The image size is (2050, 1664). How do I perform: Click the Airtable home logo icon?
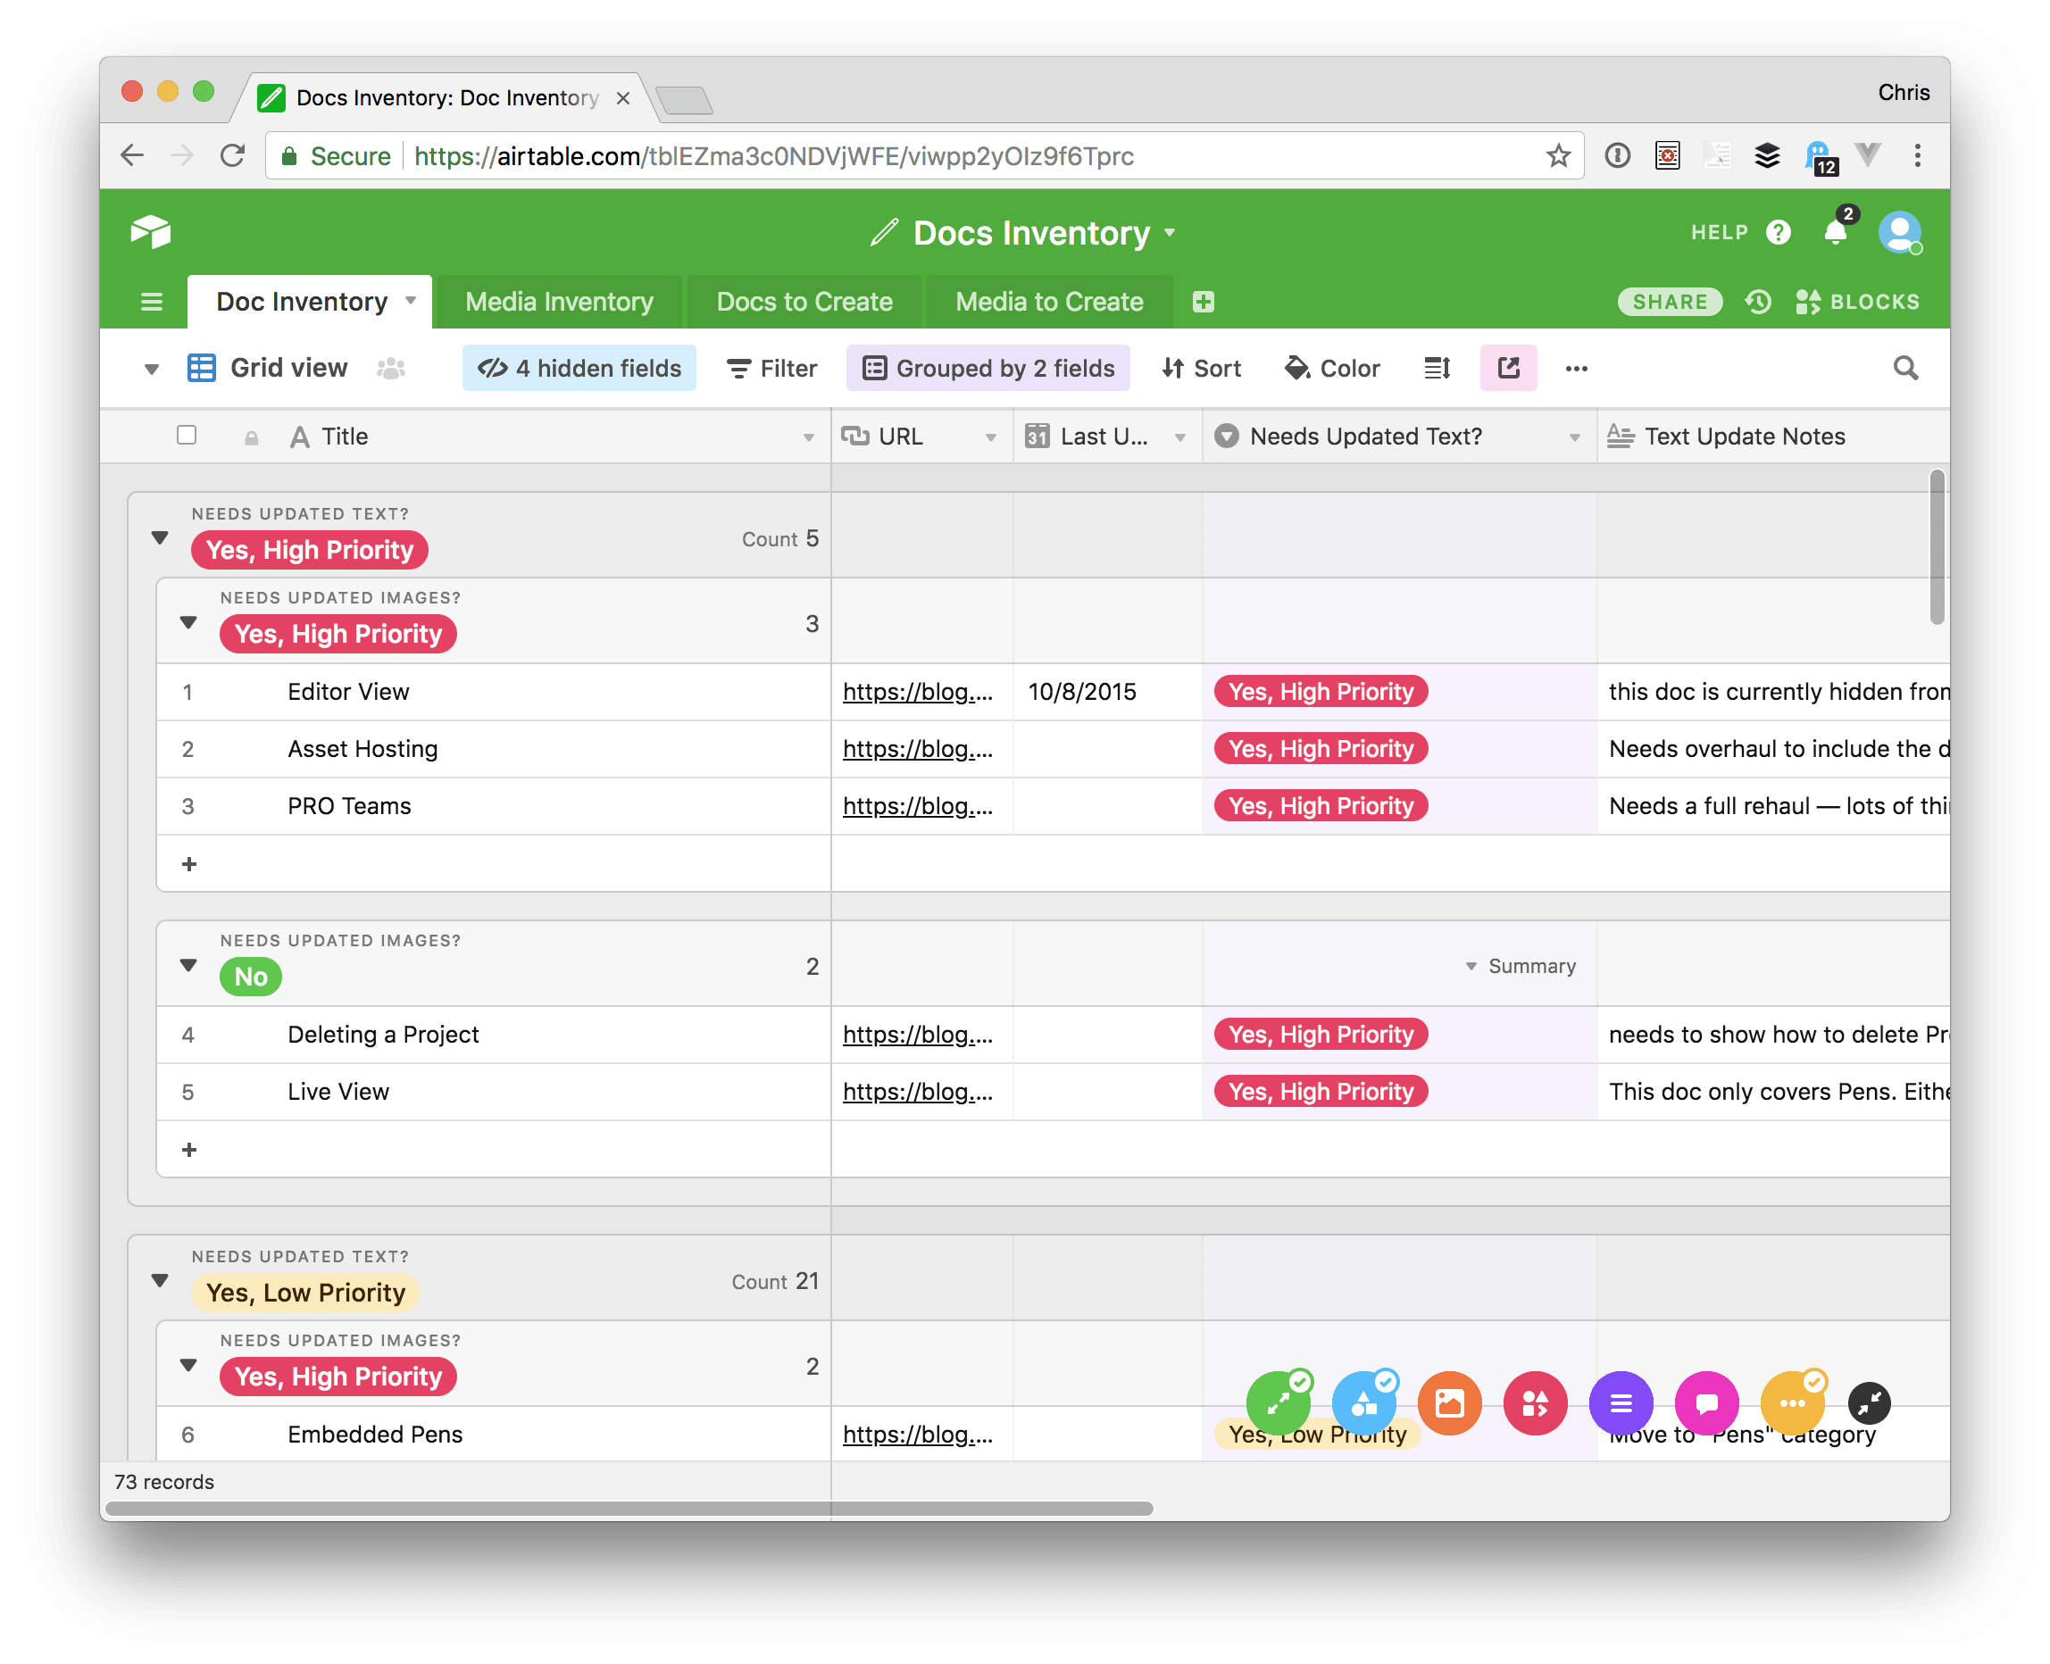[151, 232]
